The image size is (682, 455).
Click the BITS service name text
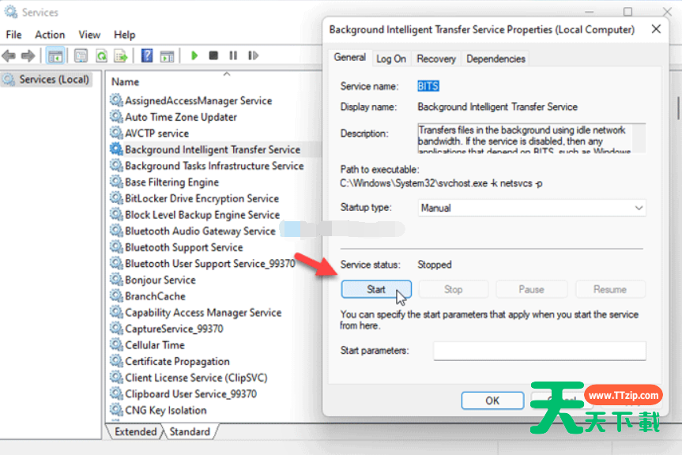coord(428,86)
